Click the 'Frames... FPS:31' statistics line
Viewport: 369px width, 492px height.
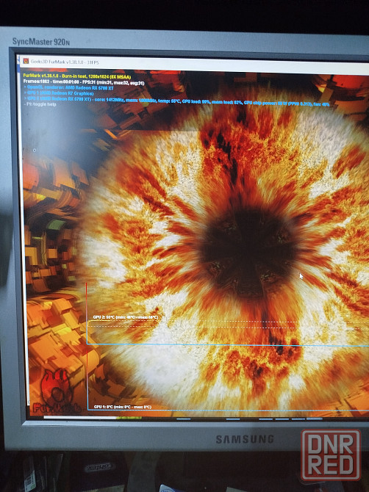84,82
